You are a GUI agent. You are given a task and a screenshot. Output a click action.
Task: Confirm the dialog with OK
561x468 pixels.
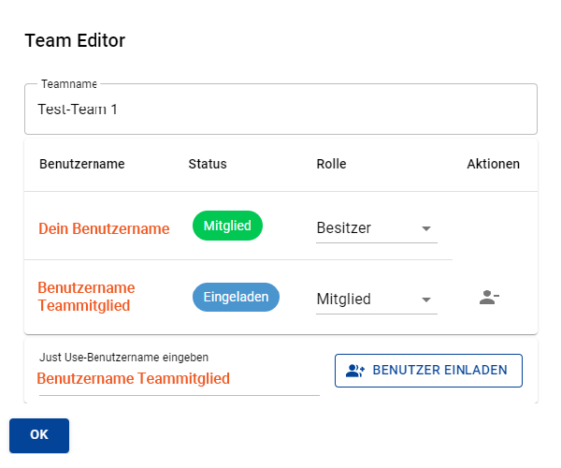(x=39, y=435)
